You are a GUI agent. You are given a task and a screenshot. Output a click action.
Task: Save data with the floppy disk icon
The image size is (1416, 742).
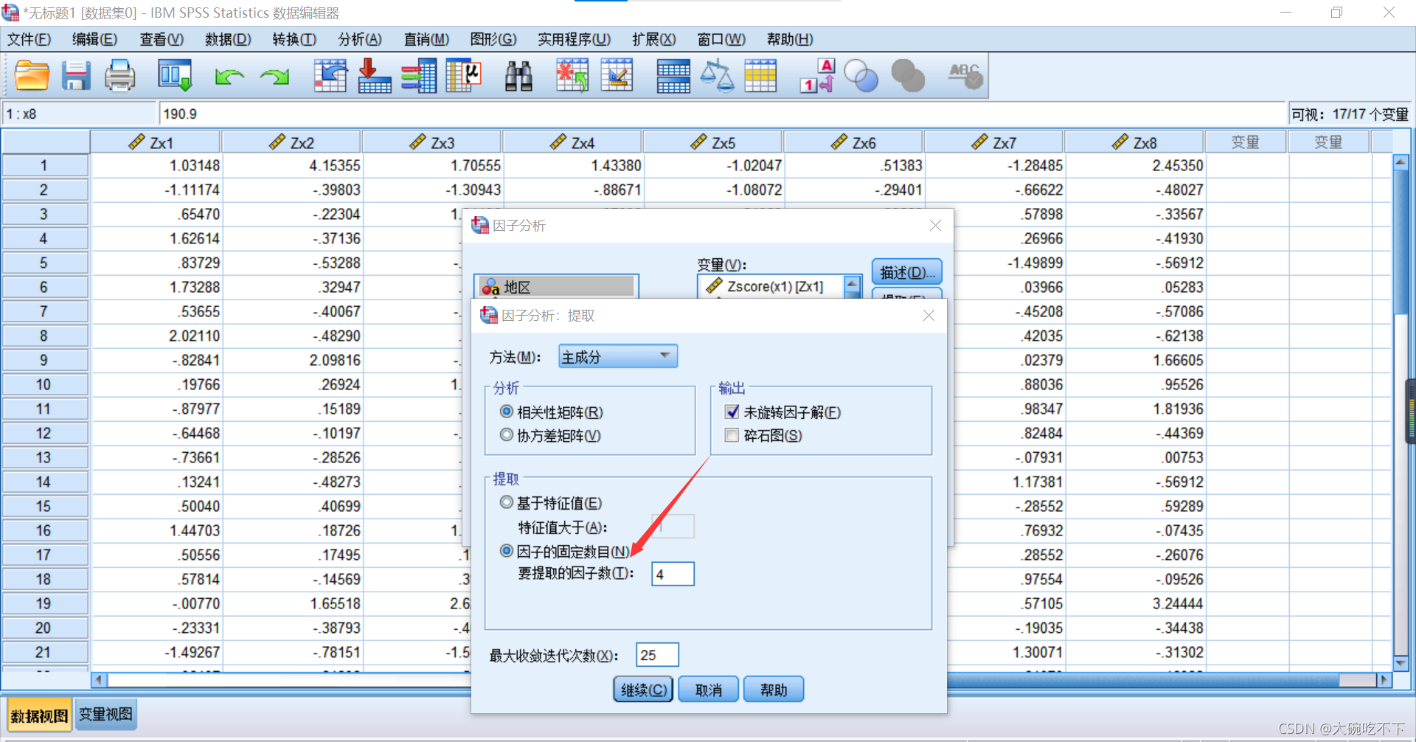pyautogui.click(x=75, y=75)
